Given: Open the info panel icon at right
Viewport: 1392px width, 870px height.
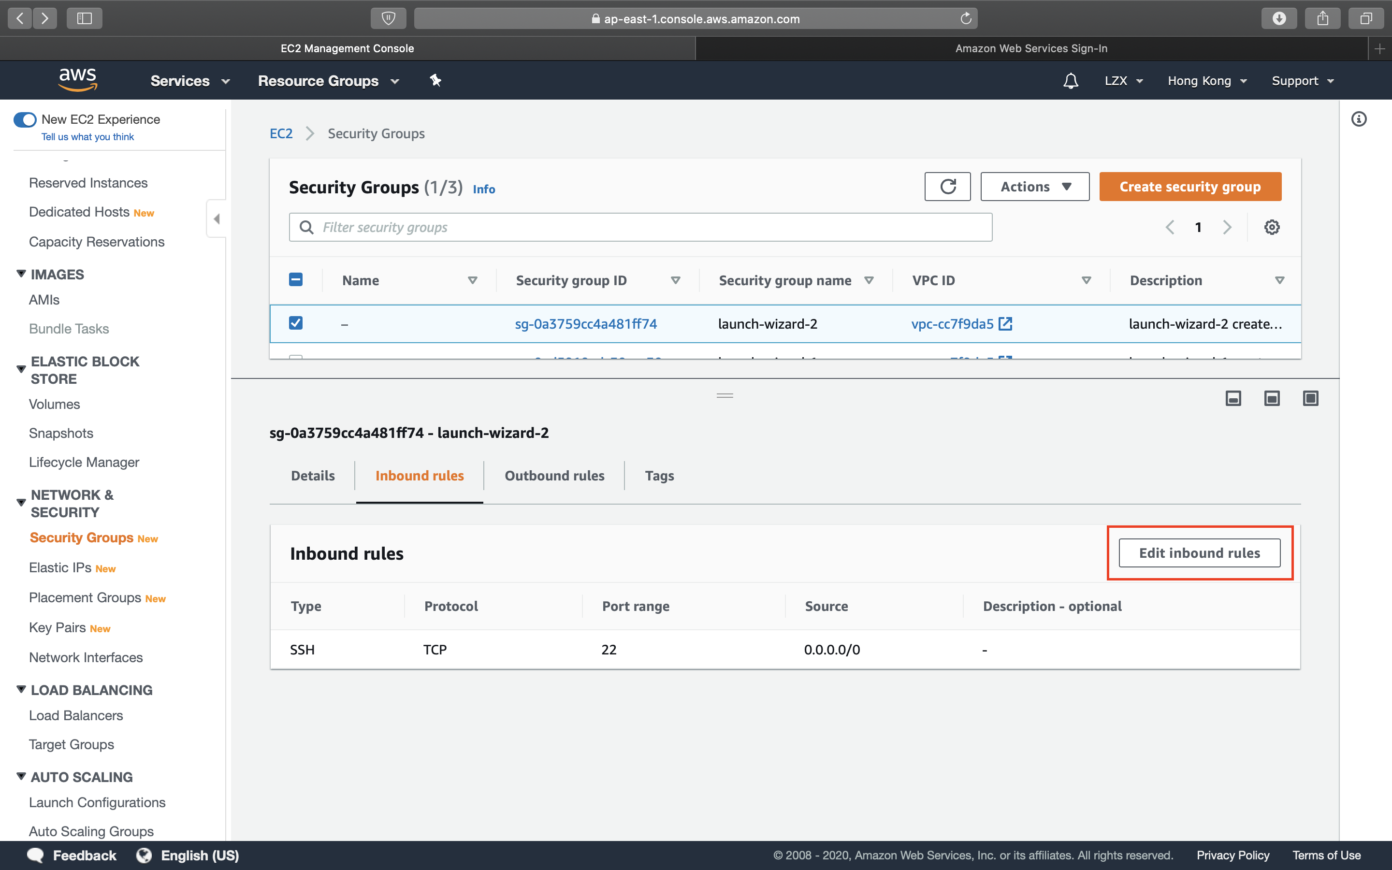Looking at the screenshot, I should coord(1359,119).
